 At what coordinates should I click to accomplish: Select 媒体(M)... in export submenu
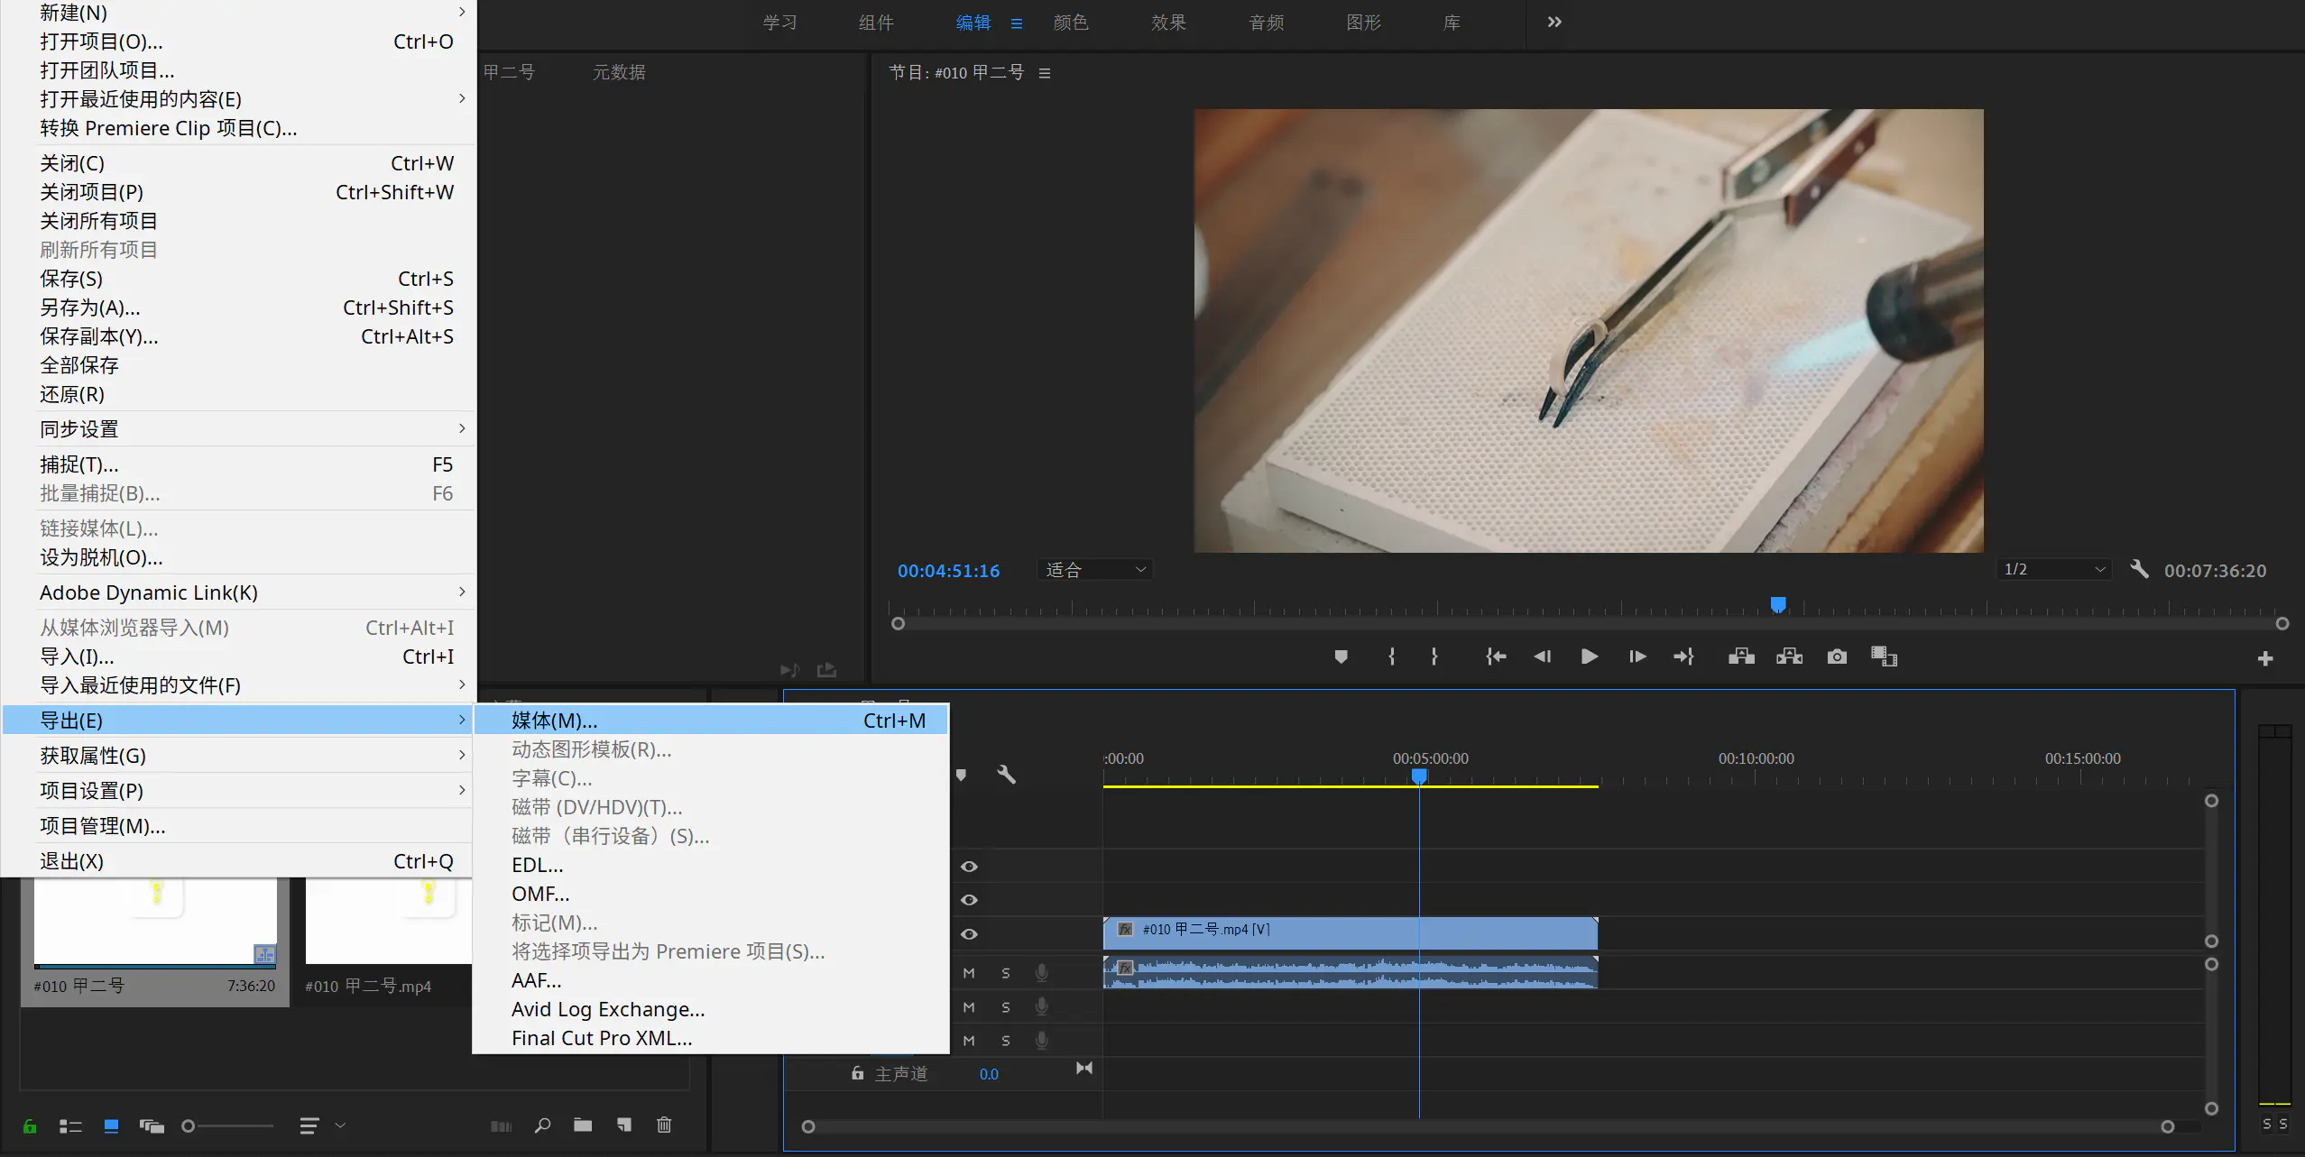tap(711, 721)
